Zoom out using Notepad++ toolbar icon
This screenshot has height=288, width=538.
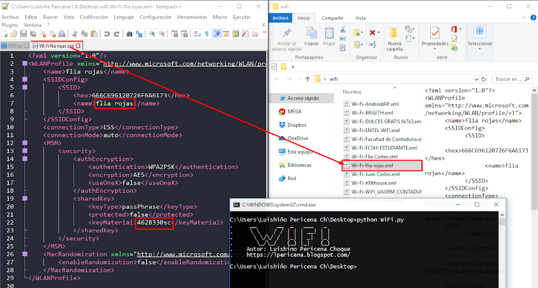pyautogui.click(x=161, y=33)
